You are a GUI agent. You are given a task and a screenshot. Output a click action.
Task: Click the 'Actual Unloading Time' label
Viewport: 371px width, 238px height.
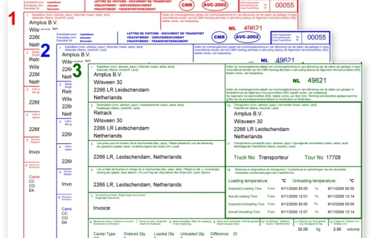(x=244, y=212)
